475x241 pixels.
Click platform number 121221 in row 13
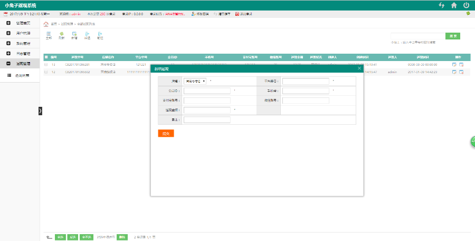(x=141, y=65)
